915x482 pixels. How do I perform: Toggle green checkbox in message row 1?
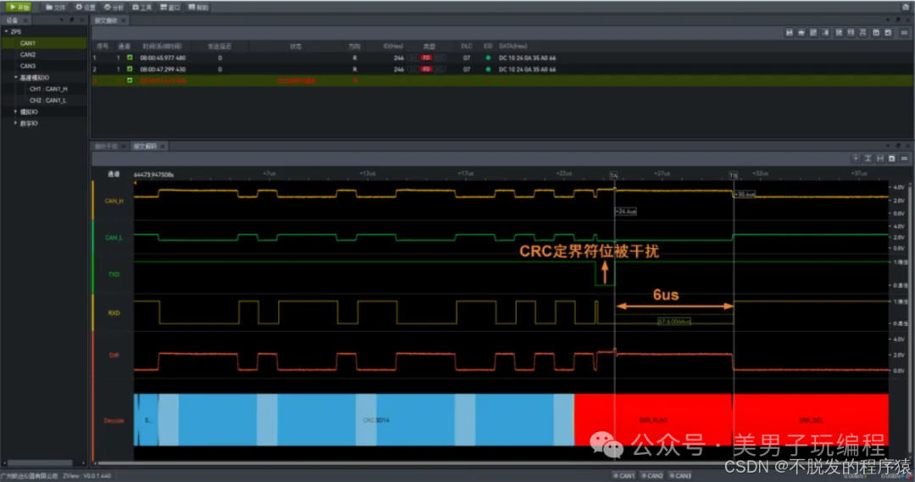[130, 58]
